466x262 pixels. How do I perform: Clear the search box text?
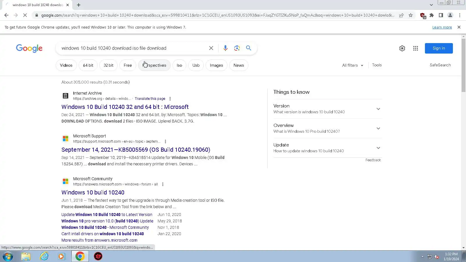pos(211,48)
